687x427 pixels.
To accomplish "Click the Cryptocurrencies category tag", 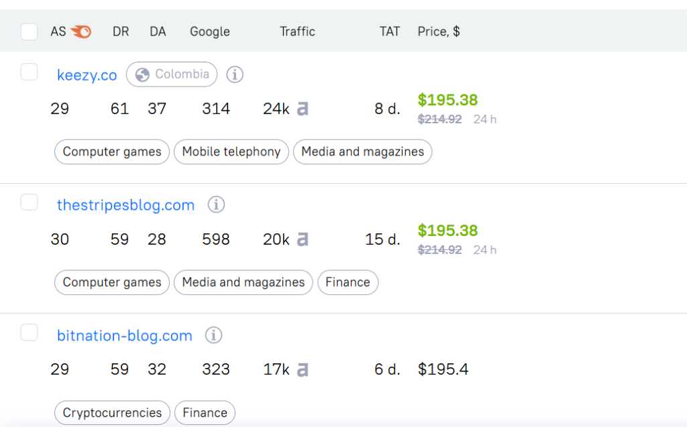I will [x=112, y=413].
